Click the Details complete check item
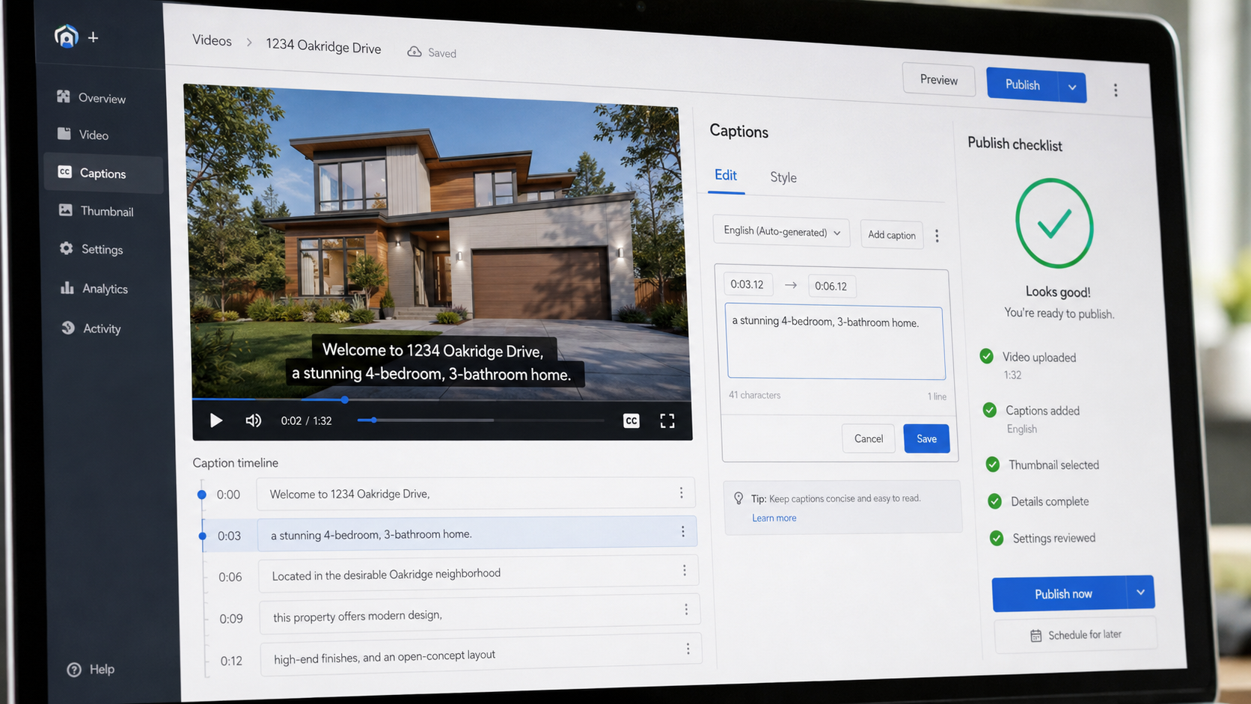 click(x=1039, y=501)
